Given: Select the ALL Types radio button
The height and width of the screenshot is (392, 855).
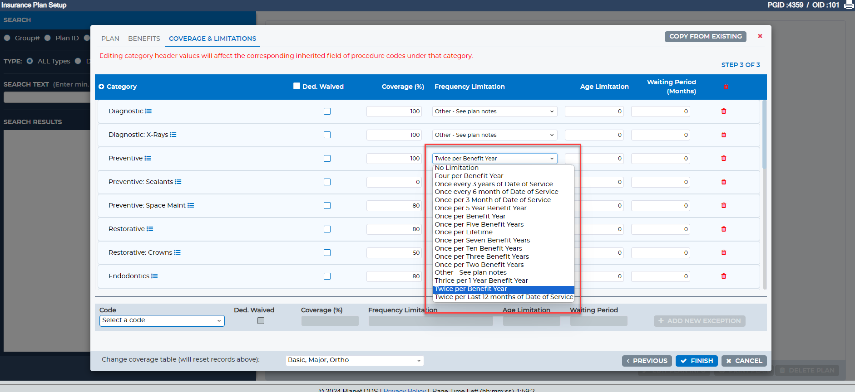Looking at the screenshot, I should click(30, 61).
